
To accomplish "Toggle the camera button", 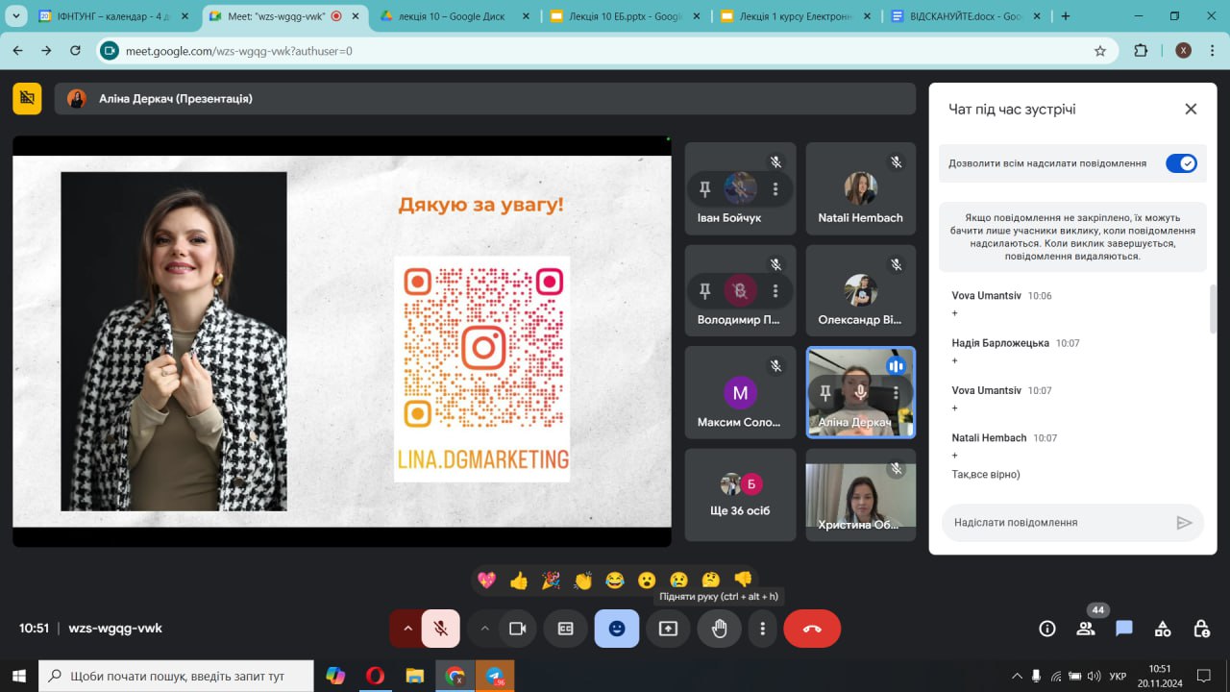I will (518, 629).
